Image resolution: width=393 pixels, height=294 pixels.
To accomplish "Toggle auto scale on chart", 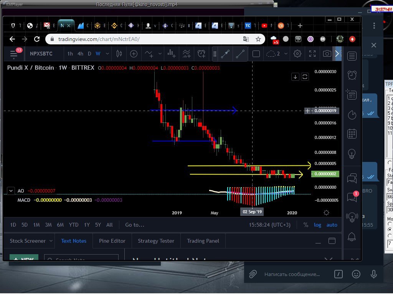I will [x=332, y=225].
